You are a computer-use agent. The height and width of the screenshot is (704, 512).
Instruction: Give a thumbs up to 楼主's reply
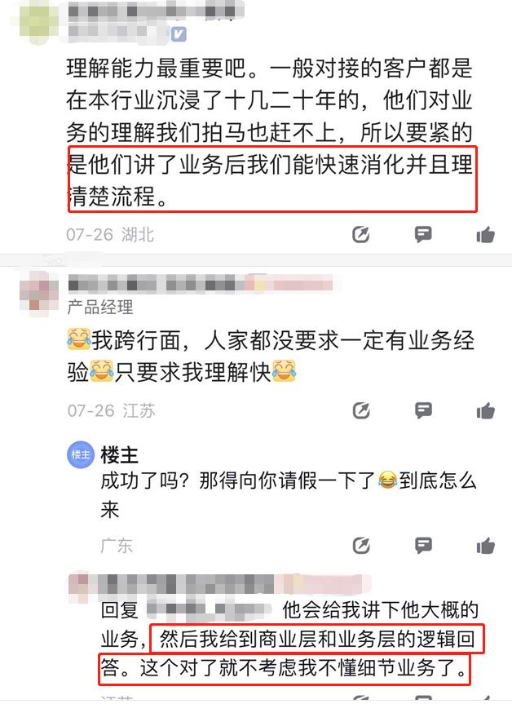[486, 546]
